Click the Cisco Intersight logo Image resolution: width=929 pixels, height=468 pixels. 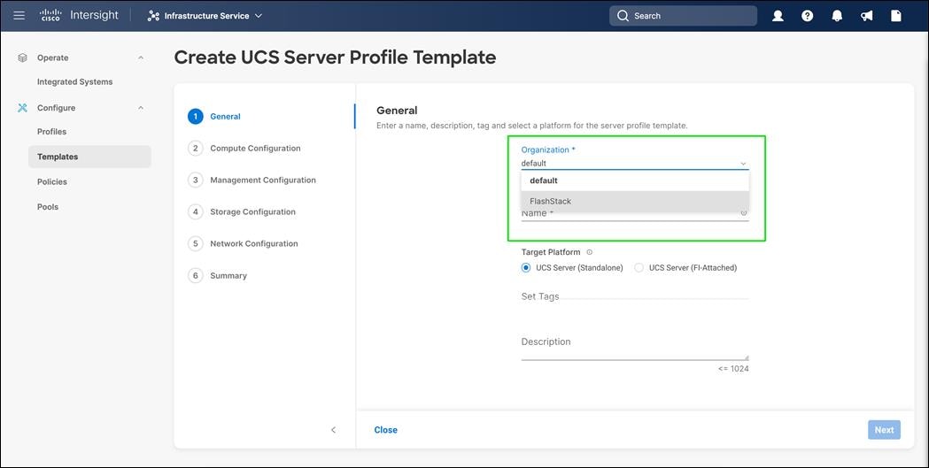(80, 15)
